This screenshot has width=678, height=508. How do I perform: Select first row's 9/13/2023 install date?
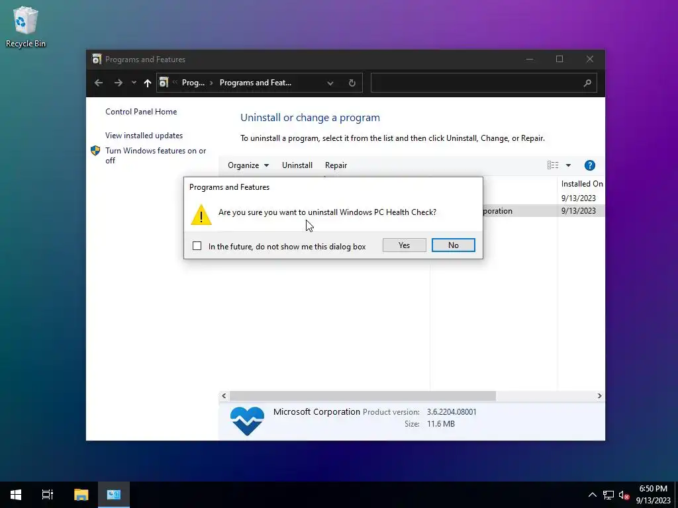(x=579, y=198)
